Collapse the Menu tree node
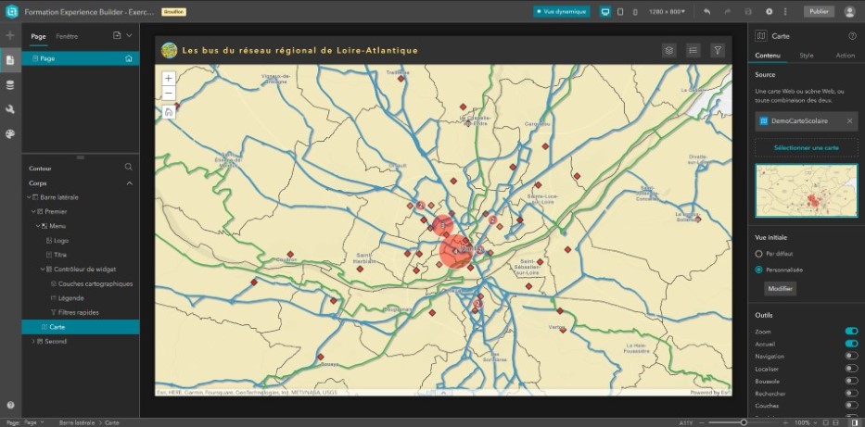 point(38,226)
